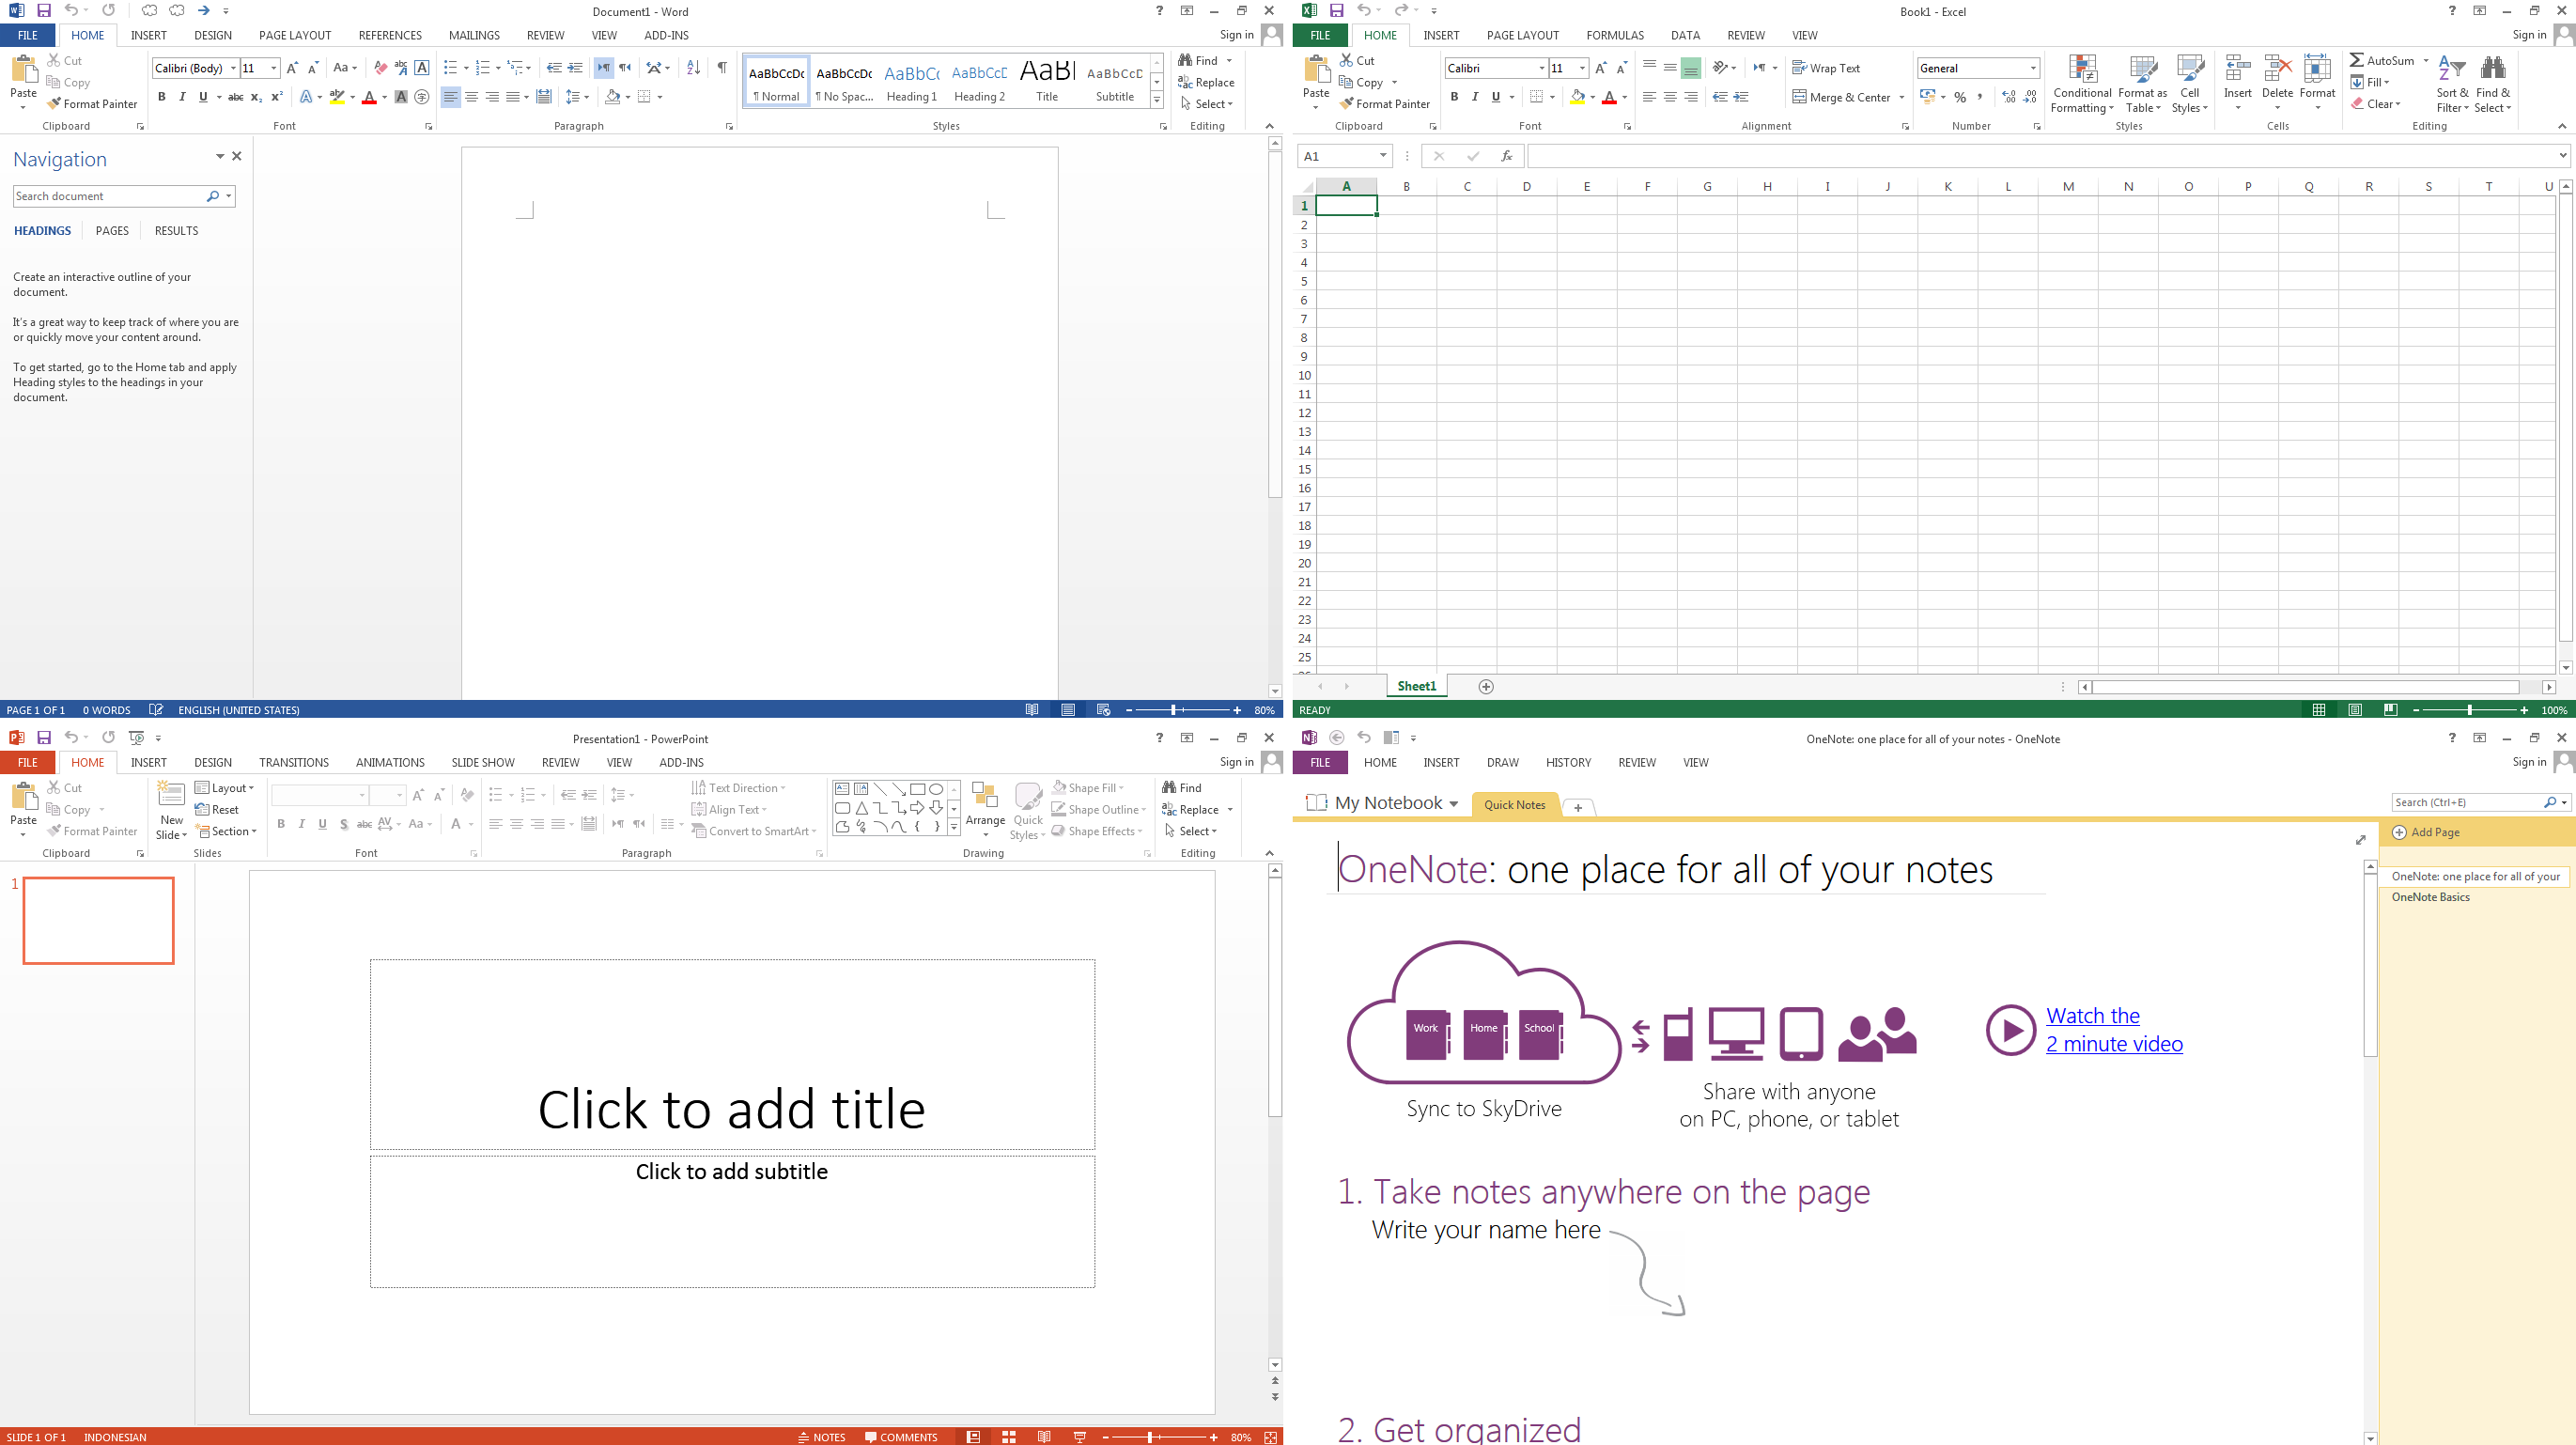2576x1445 pixels.
Task: Open the Transitions tab in PowerPoint
Action: click(x=293, y=763)
